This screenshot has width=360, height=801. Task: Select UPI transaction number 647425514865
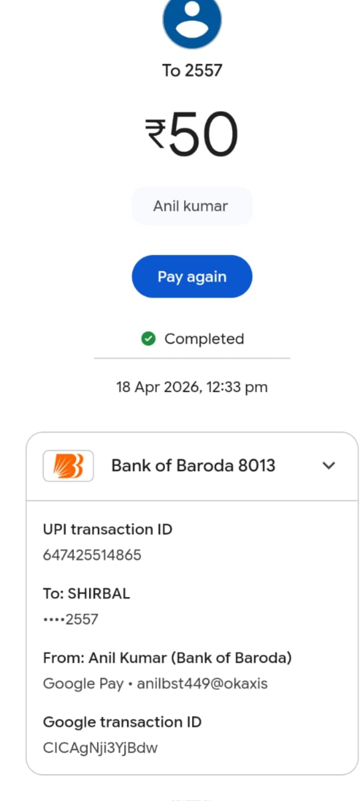(x=92, y=555)
